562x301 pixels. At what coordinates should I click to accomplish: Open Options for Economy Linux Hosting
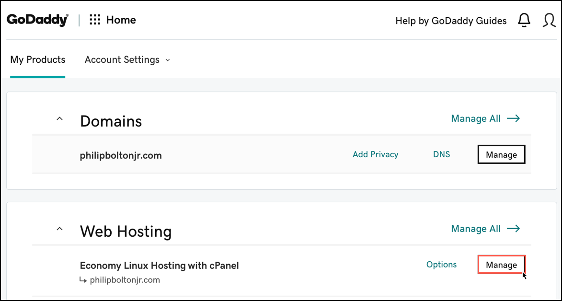[x=441, y=265]
